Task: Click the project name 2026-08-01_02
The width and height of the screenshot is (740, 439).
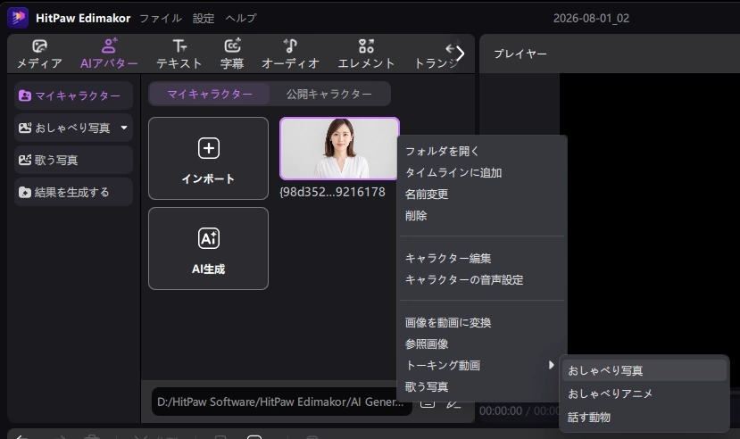Action: coord(591,19)
